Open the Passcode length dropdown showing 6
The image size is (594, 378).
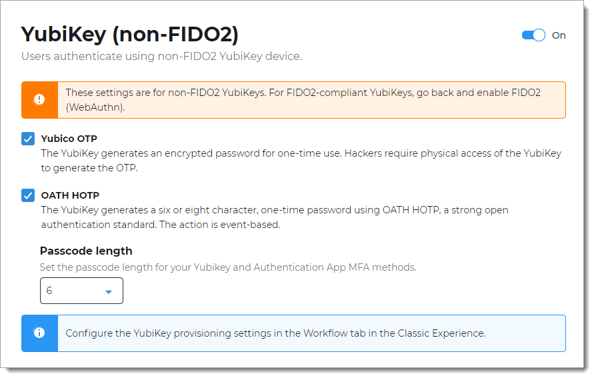(81, 291)
